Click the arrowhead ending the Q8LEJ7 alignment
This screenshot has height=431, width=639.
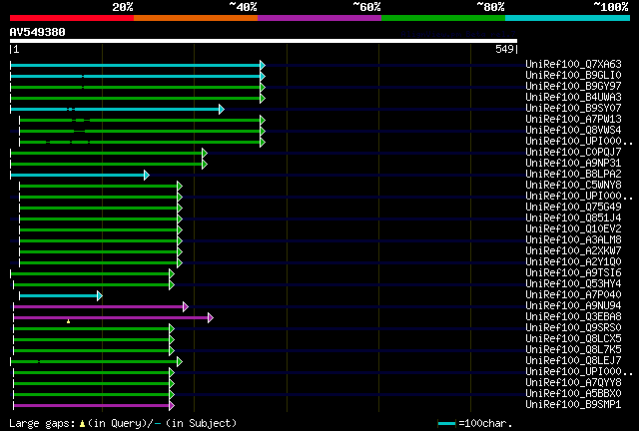[180, 362]
